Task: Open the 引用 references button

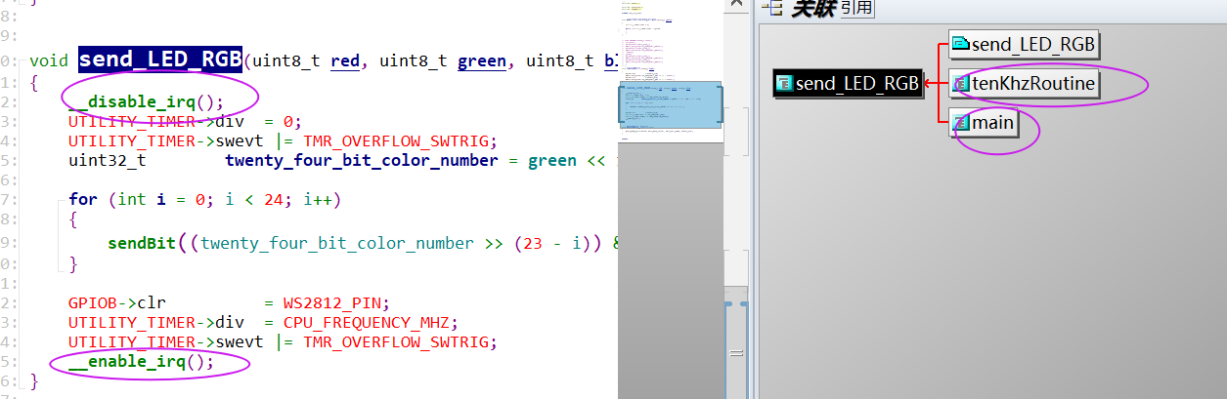Action: point(856,8)
